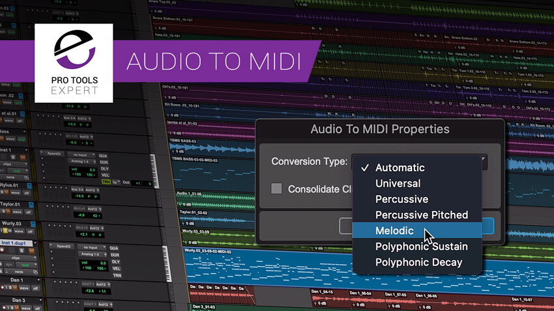Select the Dan 3 track name
This screenshot has width=554, height=311.
tap(18, 300)
